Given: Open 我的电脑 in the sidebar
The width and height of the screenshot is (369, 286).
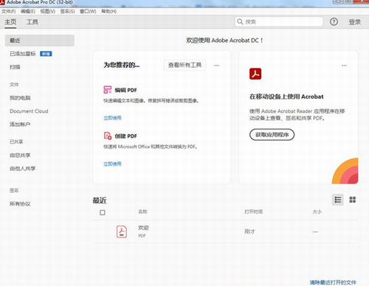Looking at the screenshot, I should 20,98.
